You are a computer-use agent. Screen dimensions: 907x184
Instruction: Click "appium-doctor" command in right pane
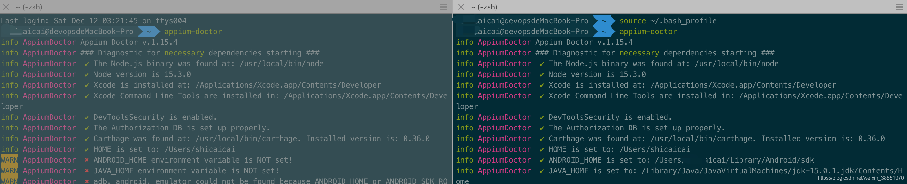648,32
